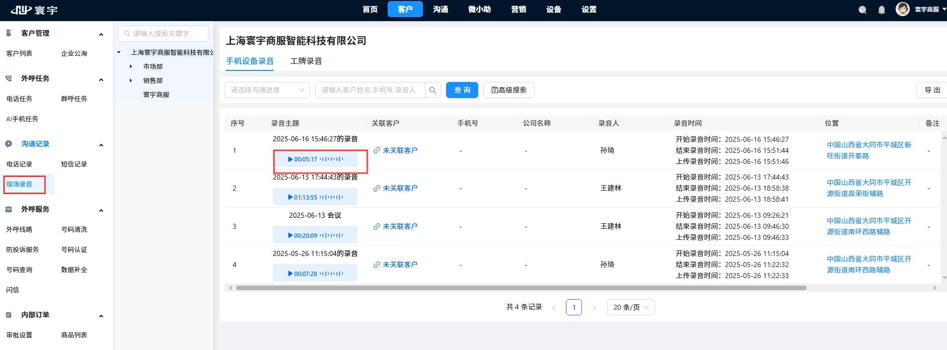The height and width of the screenshot is (350, 947).
Task: Open 客户列表 in sidebar
Action: point(19,53)
